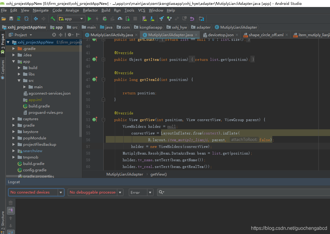Open the Project panel settings gear
Viewport: 330px width, 234px height.
click(x=70, y=35)
